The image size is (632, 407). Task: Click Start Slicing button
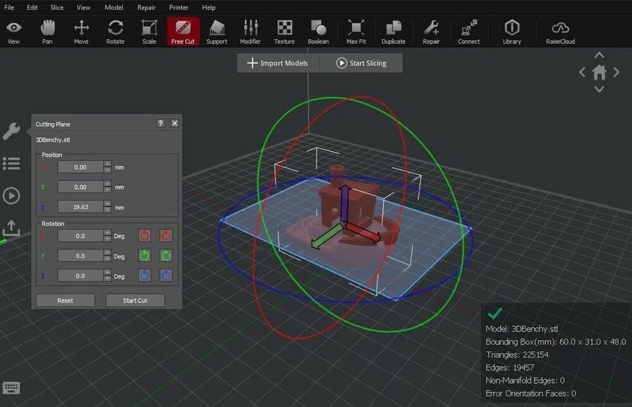click(361, 63)
